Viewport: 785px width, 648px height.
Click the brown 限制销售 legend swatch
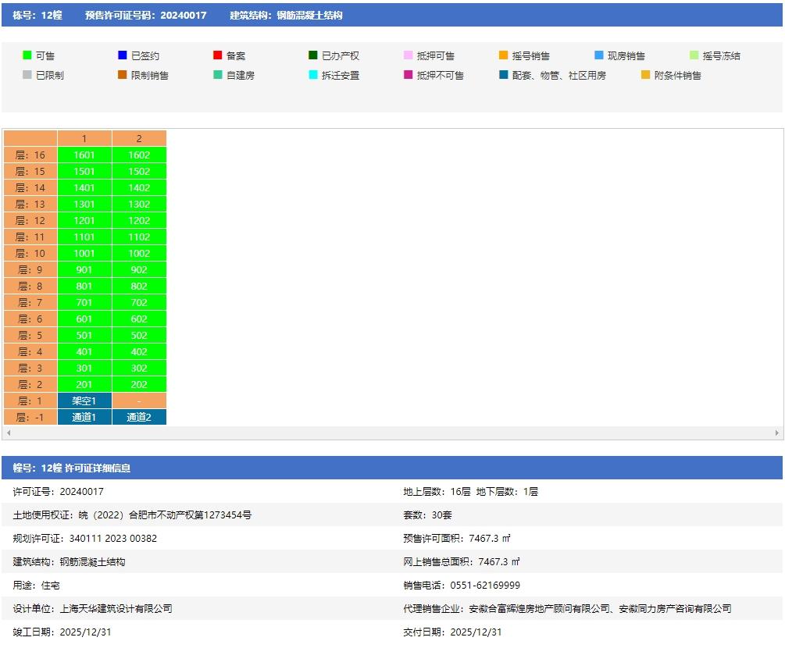(x=122, y=74)
